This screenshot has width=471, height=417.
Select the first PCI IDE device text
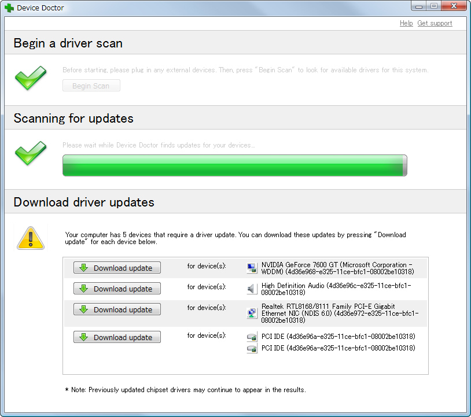338,336
